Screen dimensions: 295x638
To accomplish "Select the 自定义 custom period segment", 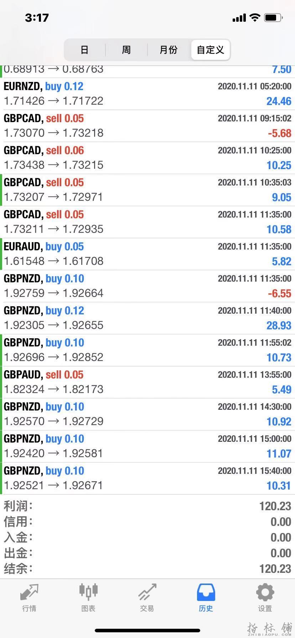I will tap(211, 50).
